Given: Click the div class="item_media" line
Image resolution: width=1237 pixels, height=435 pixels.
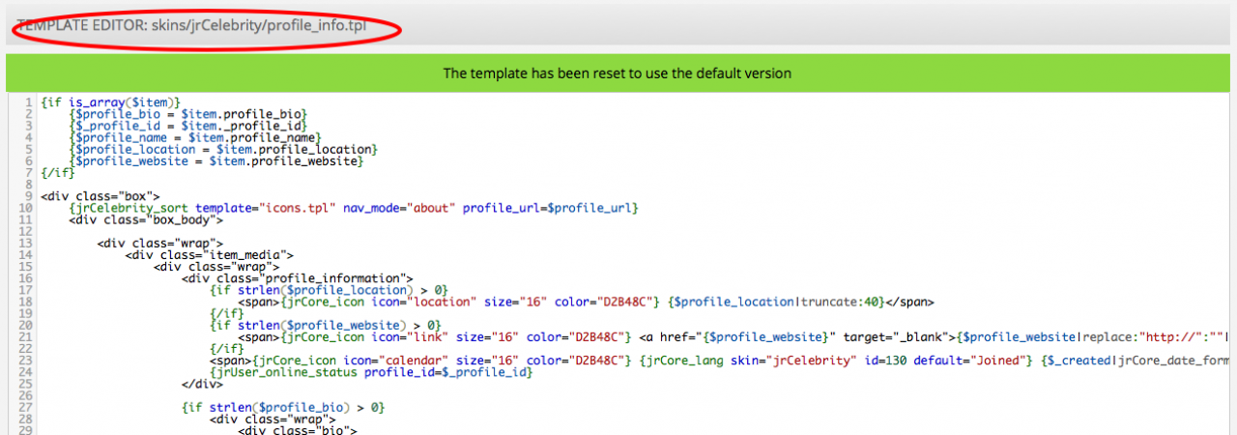Looking at the screenshot, I should pyautogui.click(x=209, y=254).
